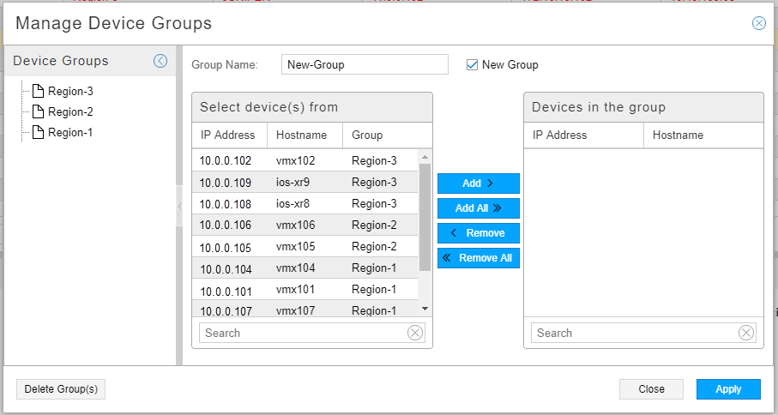Screen dimensions: 778x415
Task: Close the Manage Device Groups dialog icon
Action: [x=759, y=24]
